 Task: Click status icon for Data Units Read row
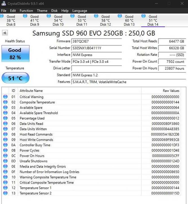tap(5, 123)
